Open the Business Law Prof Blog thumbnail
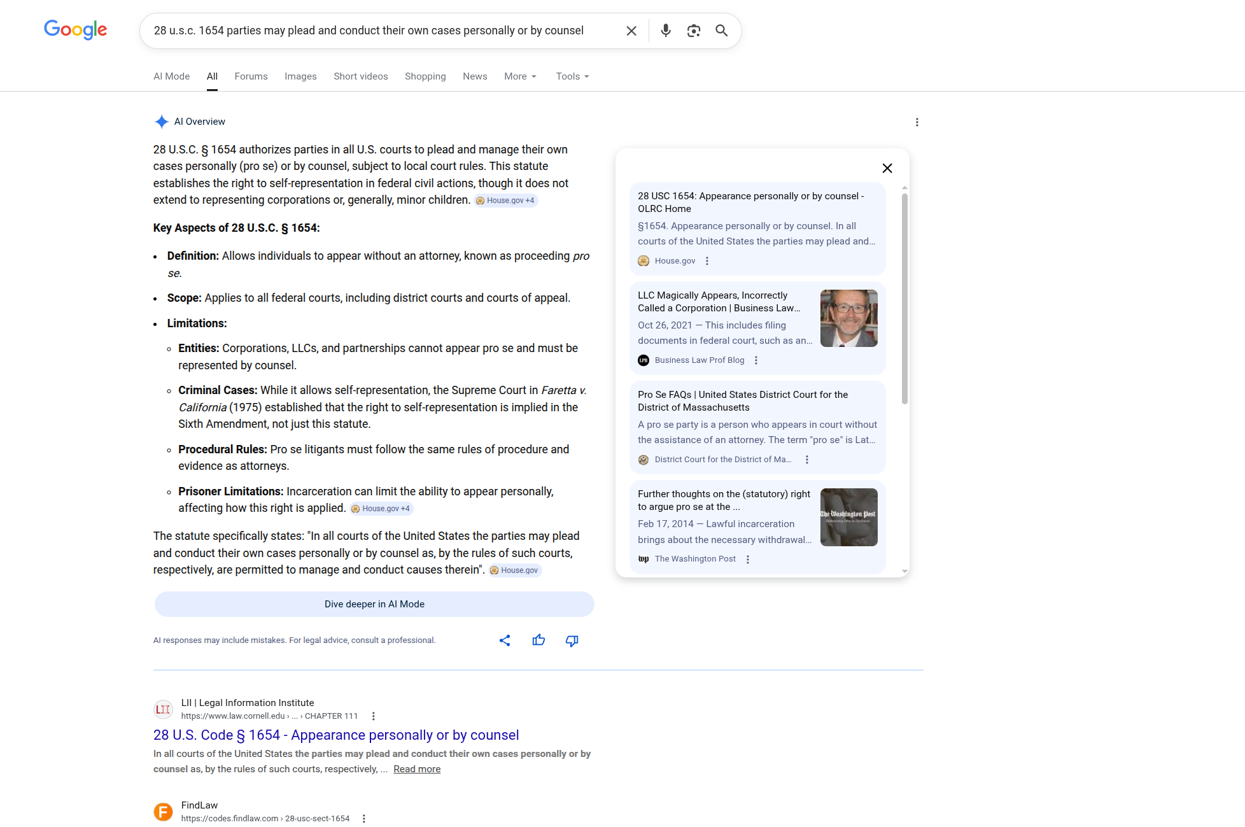 [x=848, y=318]
